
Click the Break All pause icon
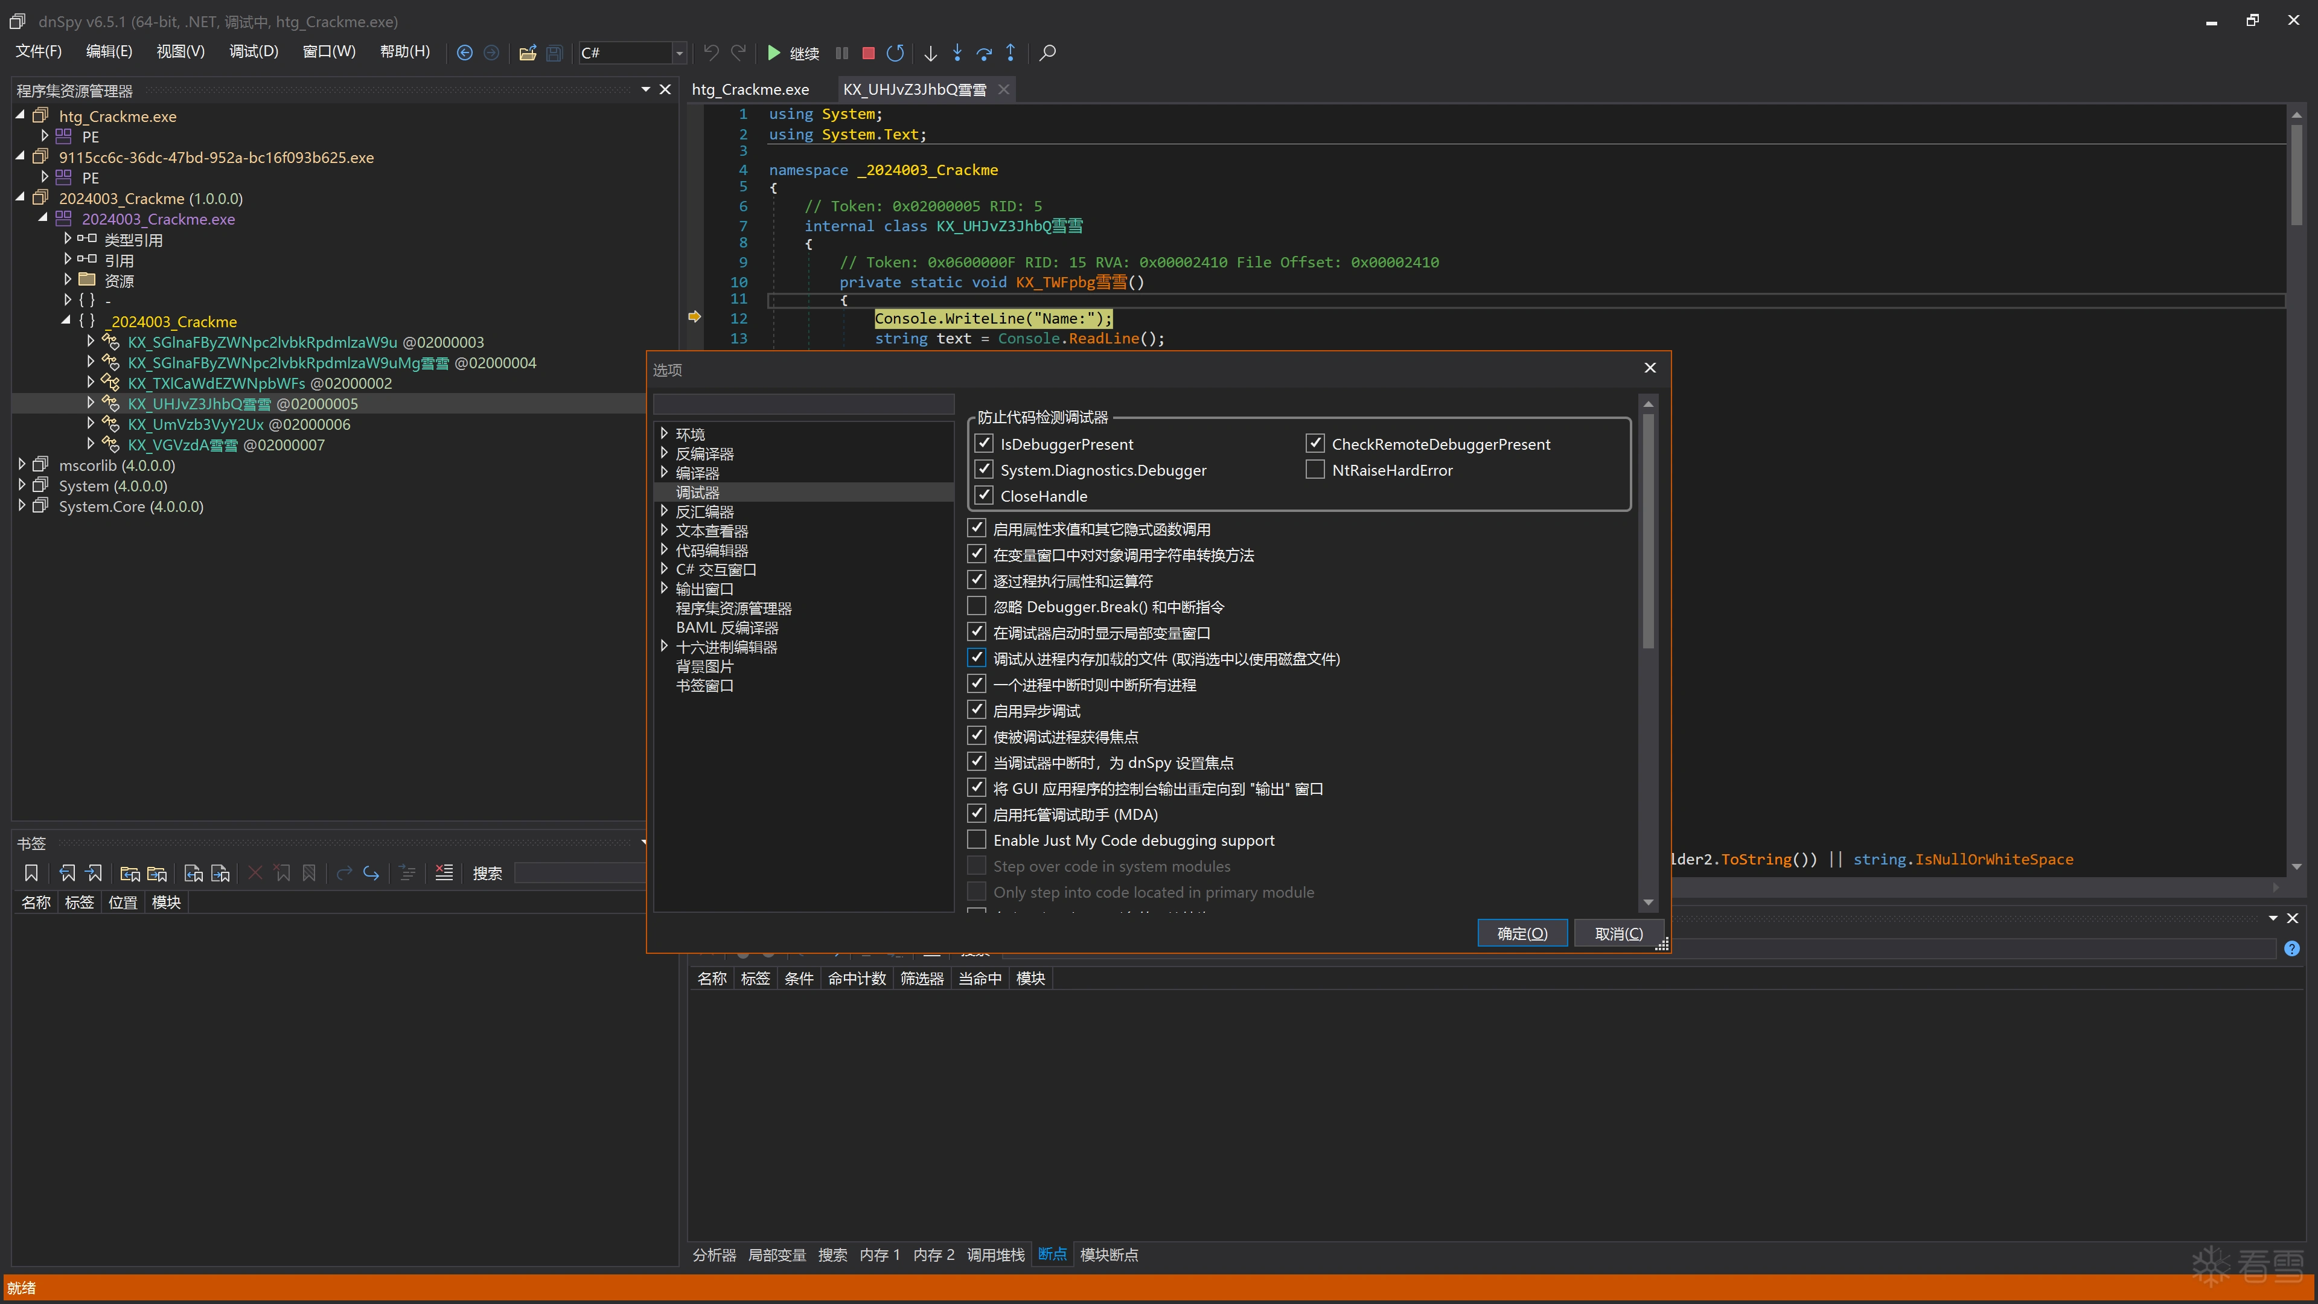[x=841, y=53]
